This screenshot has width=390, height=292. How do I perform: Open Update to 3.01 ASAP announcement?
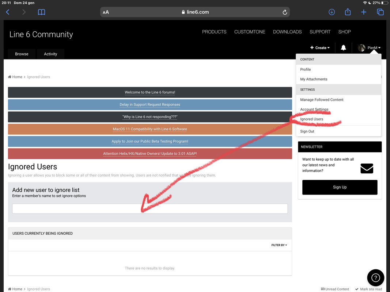(x=150, y=154)
